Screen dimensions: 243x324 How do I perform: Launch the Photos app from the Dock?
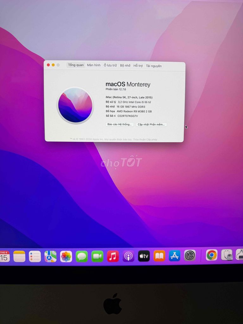point(66,256)
